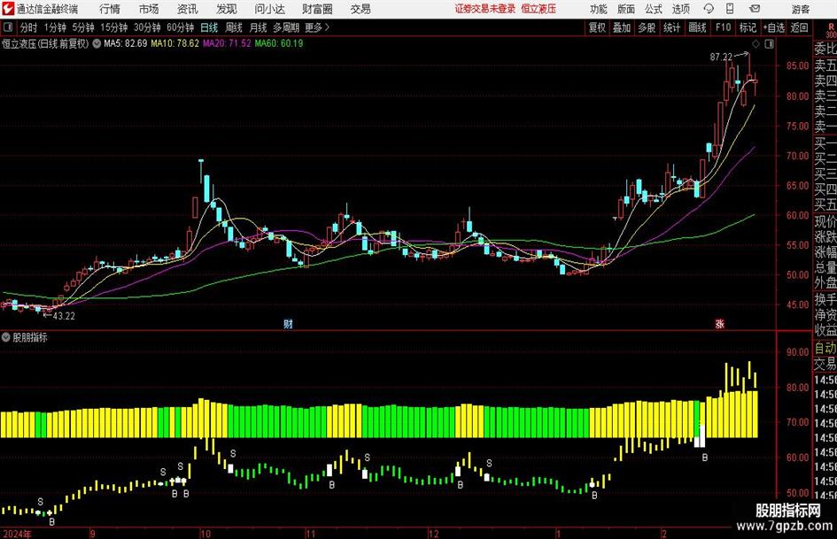Image resolution: width=837 pixels, height=539 pixels.
Task: Toggle the right info panel icon
Action: [x=769, y=43]
